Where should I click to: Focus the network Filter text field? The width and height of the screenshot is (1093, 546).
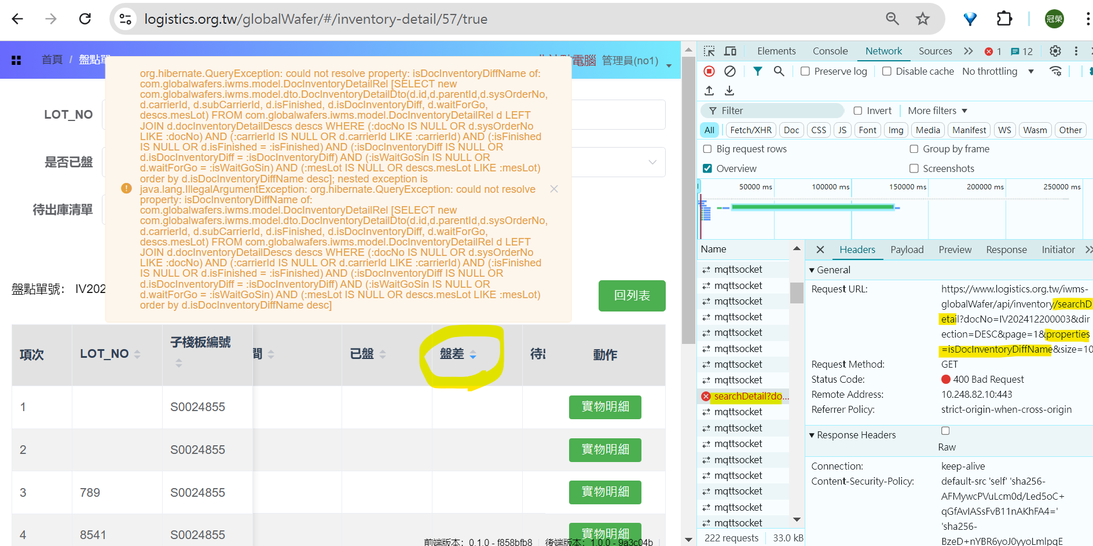coord(773,111)
